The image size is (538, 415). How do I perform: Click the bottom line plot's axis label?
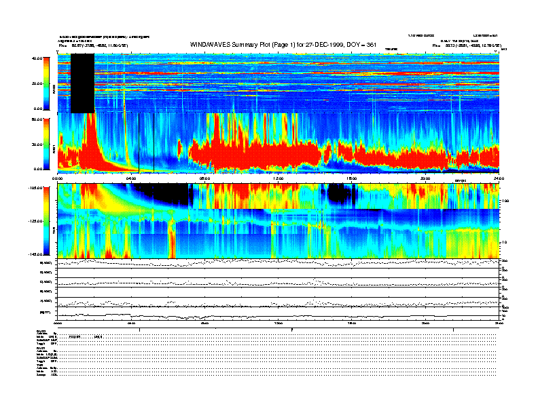(x=46, y=313)
